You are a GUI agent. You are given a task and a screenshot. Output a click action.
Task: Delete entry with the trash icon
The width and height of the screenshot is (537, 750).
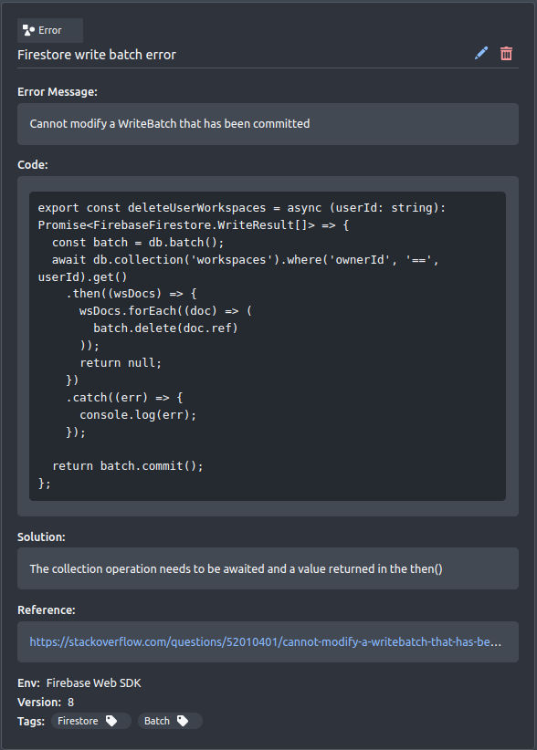click(506, 53)
